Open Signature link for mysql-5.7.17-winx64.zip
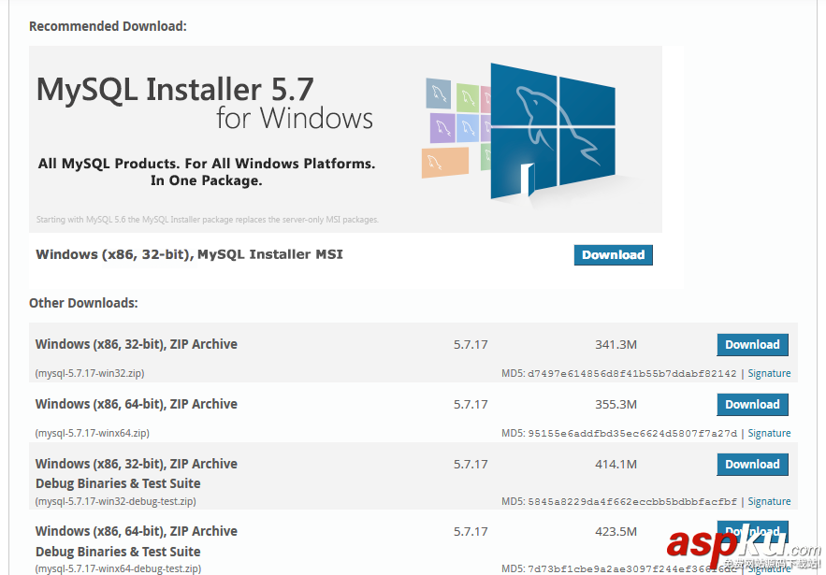The image size is (826, 575). coord(769,434)
